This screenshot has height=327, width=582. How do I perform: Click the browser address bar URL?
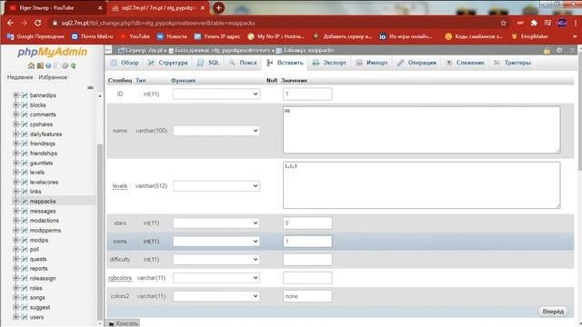[x=158, y=23]
